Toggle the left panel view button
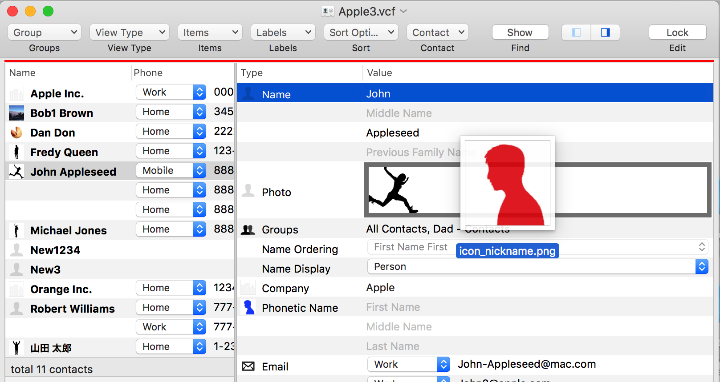Image resolution: width=720 pixels, height=382 pixels. [x=576, y=32]
